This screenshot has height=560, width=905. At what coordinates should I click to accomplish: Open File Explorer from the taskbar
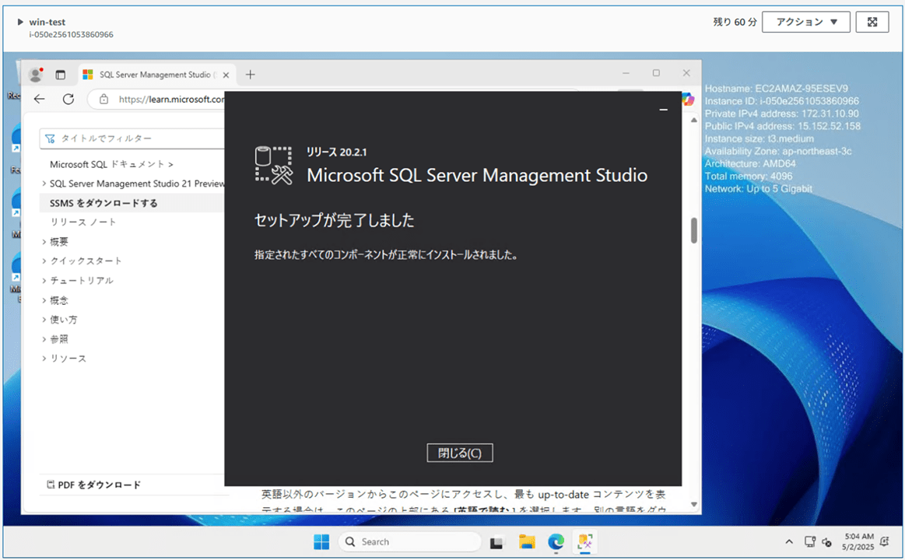pyautogui.click(x=526, y=541)
